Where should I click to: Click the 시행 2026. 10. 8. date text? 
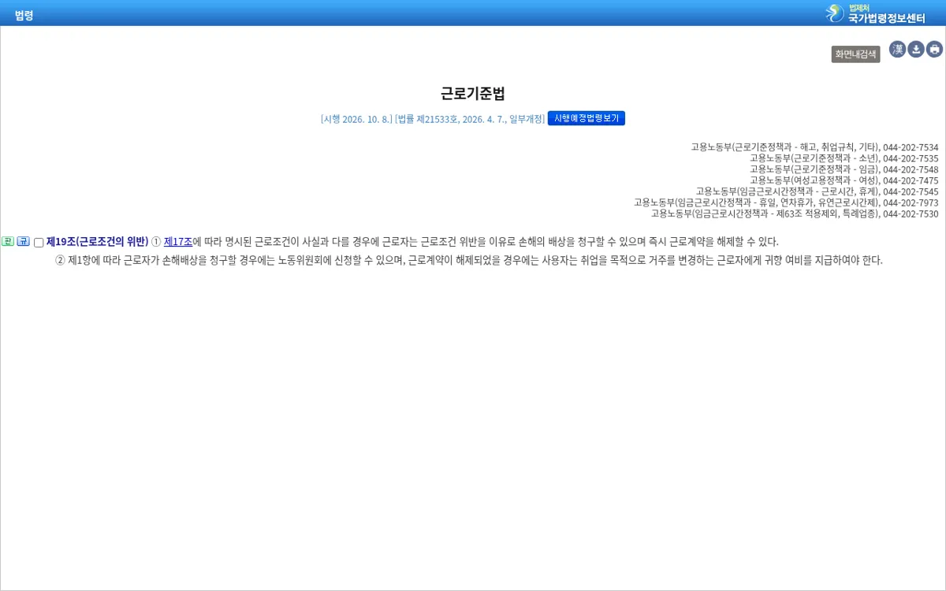(356, 119)
